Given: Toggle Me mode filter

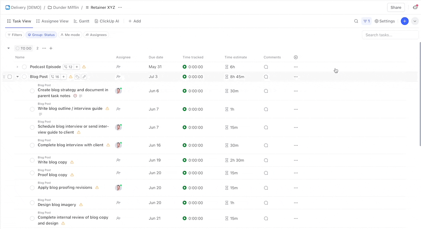Looking at the screenshot, I should (70, 35).
